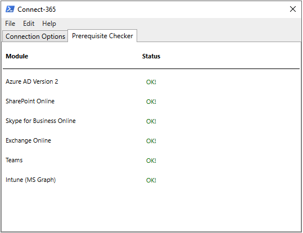Click the OK! status for SharePoint Online
The image size is (303, 233).
(151, 102)
